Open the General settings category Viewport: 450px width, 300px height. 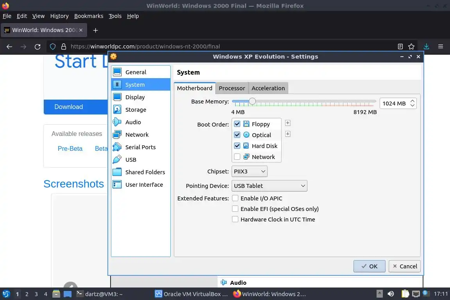(141, 72)
